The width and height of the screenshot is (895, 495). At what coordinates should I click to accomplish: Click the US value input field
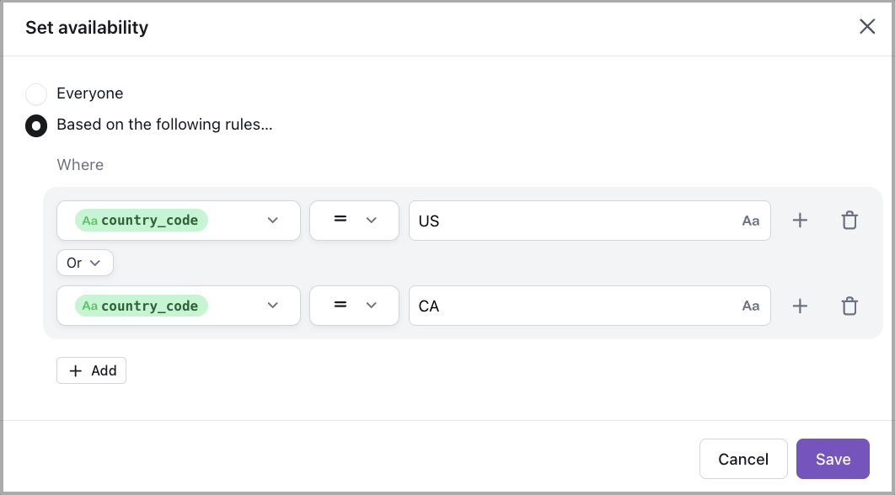(573, 221)
